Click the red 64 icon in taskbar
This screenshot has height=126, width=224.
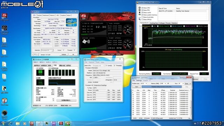[x=32, y=124]
